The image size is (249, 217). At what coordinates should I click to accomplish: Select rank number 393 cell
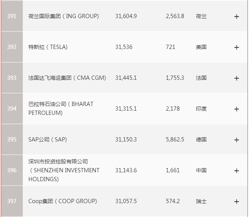(12, 78)
